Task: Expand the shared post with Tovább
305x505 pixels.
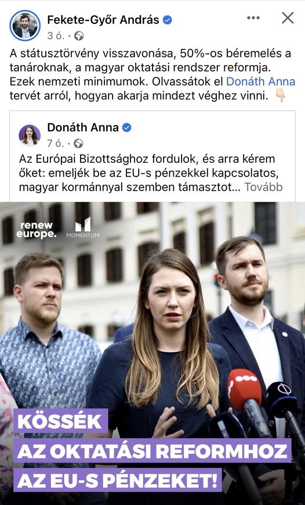Action: click(263, 187)
